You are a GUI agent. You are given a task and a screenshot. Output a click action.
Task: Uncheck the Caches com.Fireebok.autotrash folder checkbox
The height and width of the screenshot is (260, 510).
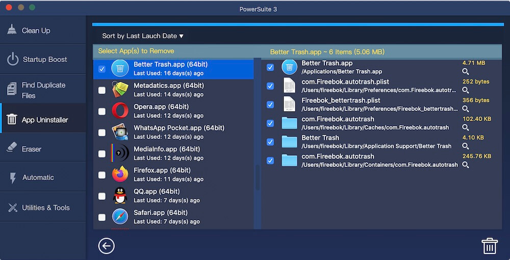[270, 123]
